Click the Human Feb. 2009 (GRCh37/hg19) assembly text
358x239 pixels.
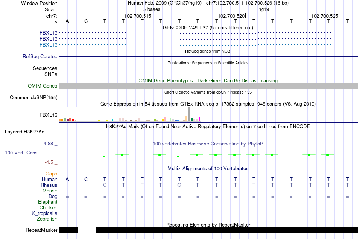(165, 3)
